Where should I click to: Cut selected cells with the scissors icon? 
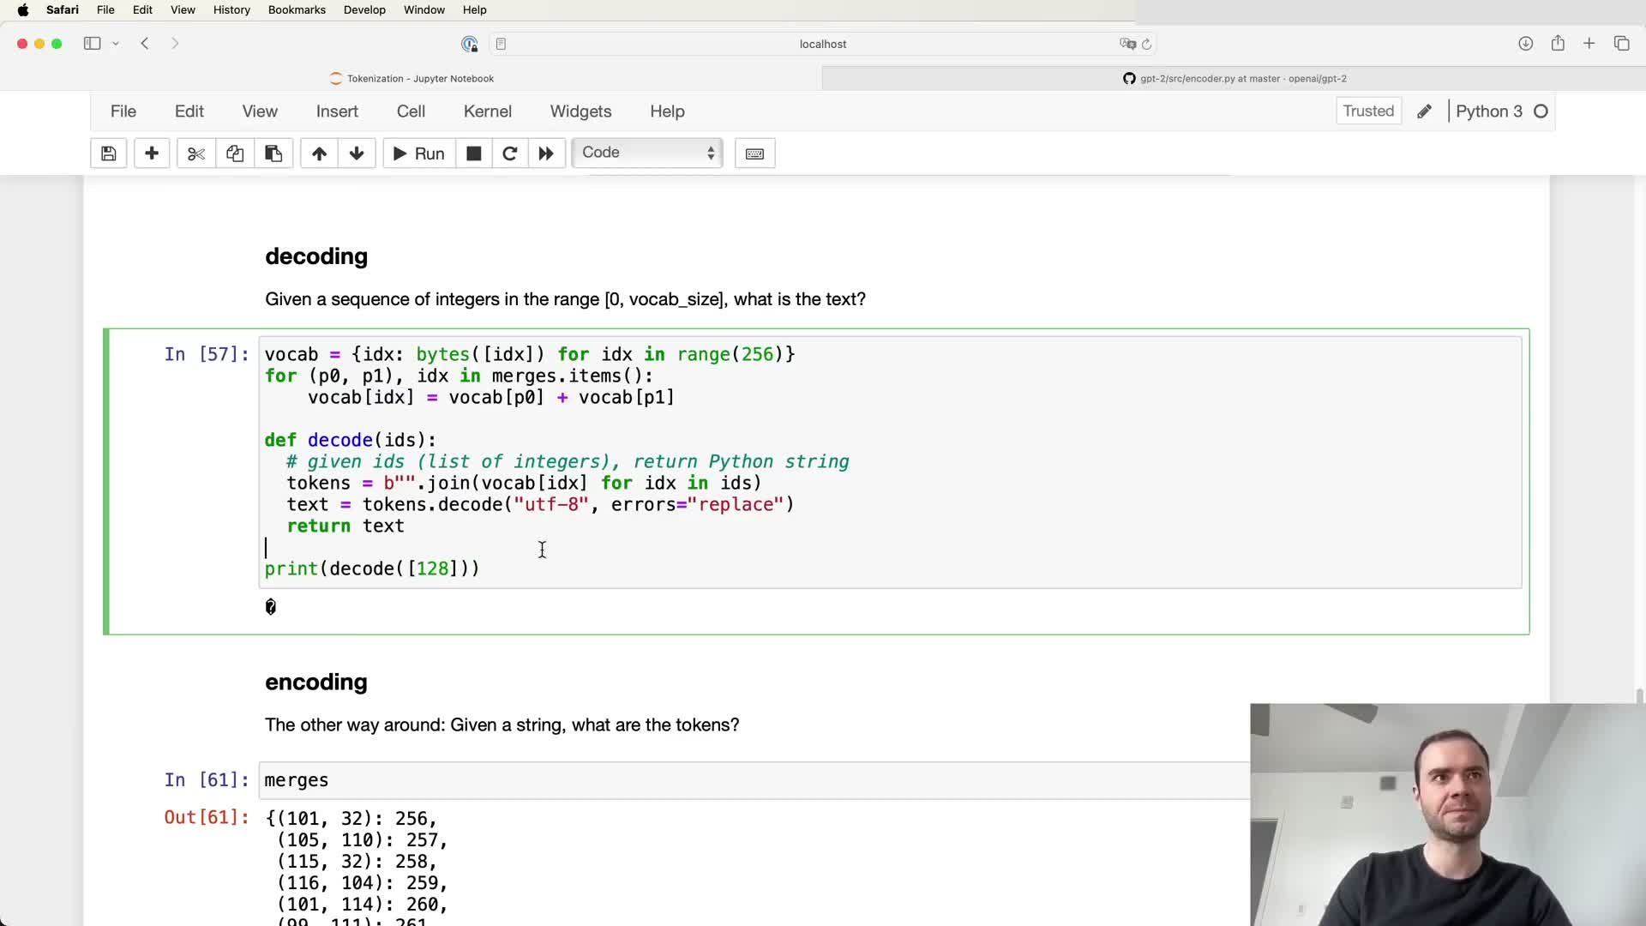196,153
